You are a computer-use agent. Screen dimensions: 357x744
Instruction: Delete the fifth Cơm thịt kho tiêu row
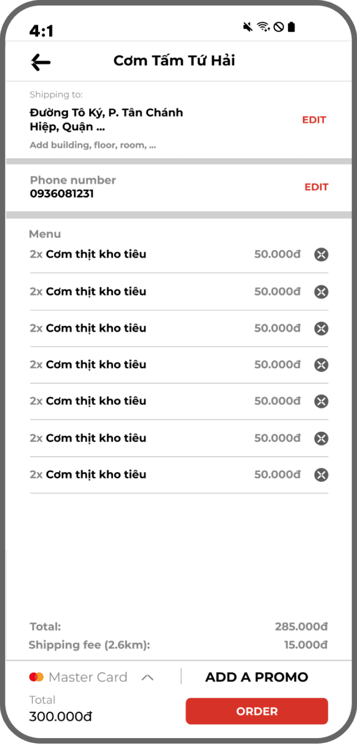(x=321, y=401)
